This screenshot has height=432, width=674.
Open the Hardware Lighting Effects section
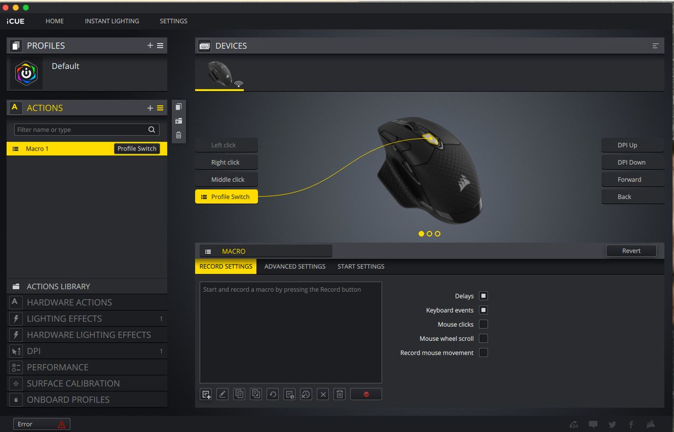(x=87, y=335)
